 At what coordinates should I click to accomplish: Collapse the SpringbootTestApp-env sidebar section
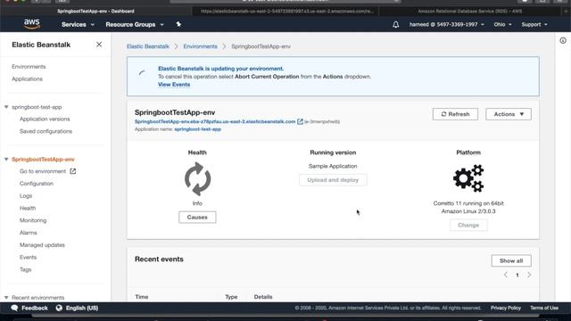coord(6,160)
